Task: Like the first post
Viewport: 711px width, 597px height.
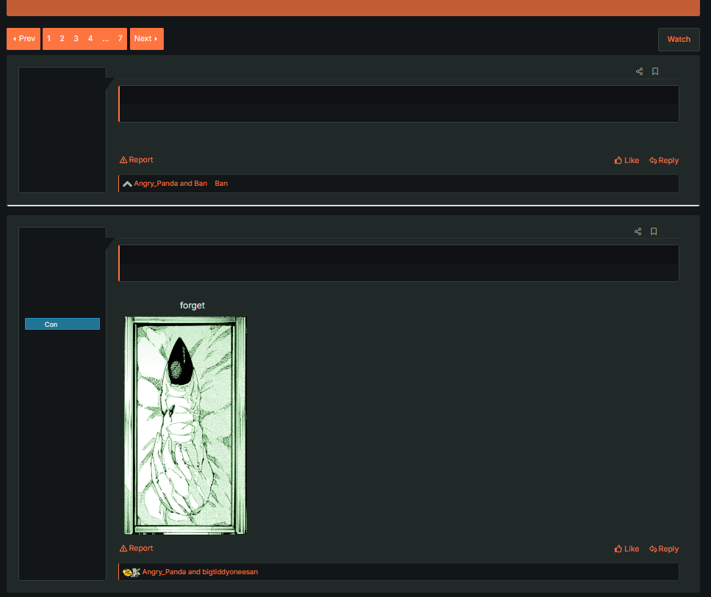Action: tap(627, 160)
